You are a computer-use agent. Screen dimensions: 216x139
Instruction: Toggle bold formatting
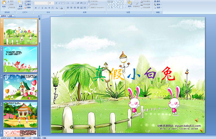click(x=35, y=8)
